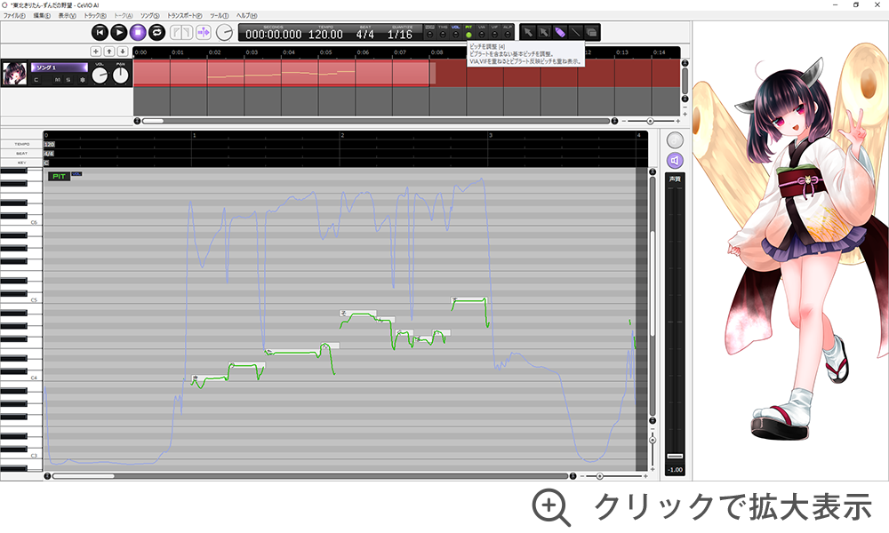889x533 pixels.
Task: Click the green PIT label in piano roll
Action: [x=59, y=177]
